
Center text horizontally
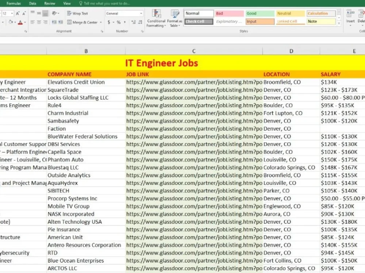(39, 22)
